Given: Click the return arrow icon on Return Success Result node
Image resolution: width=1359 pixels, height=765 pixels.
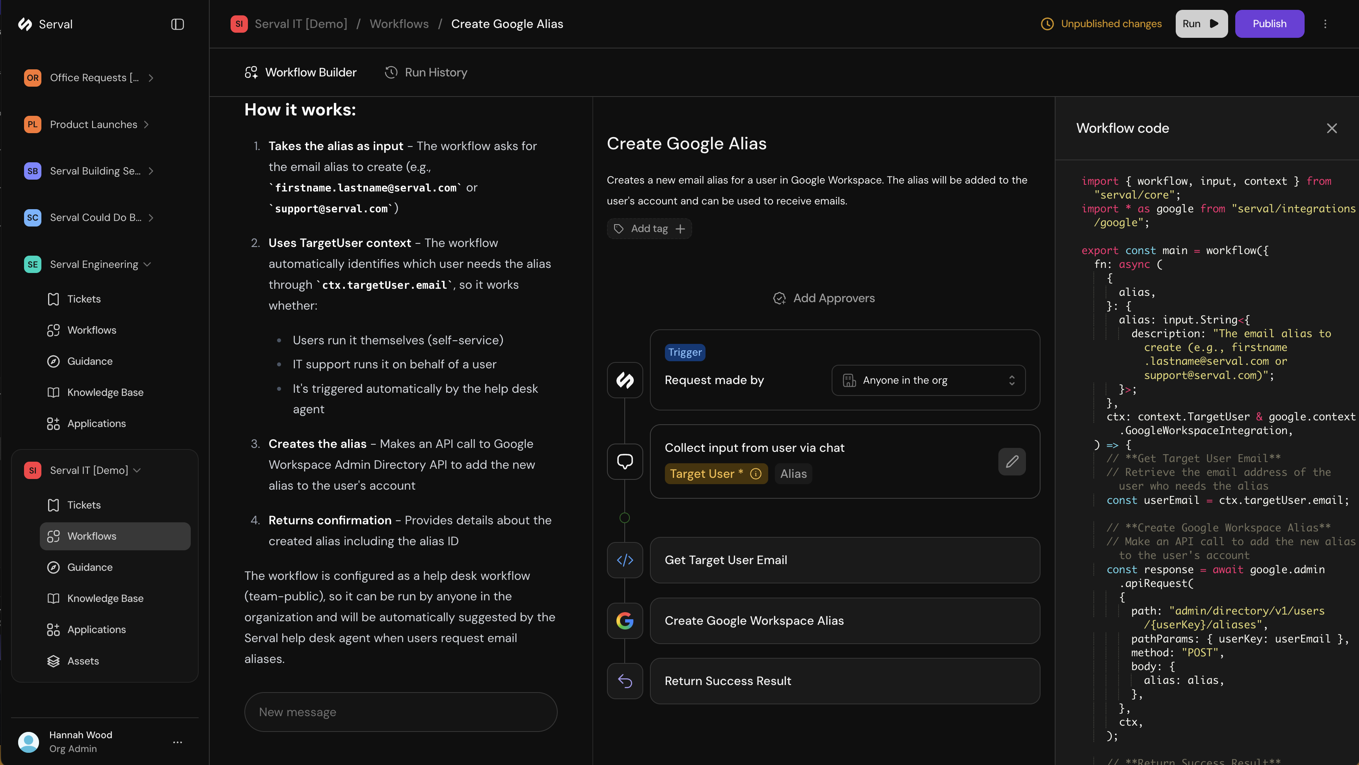Looking at the screenshot, I should coord(625,681).
